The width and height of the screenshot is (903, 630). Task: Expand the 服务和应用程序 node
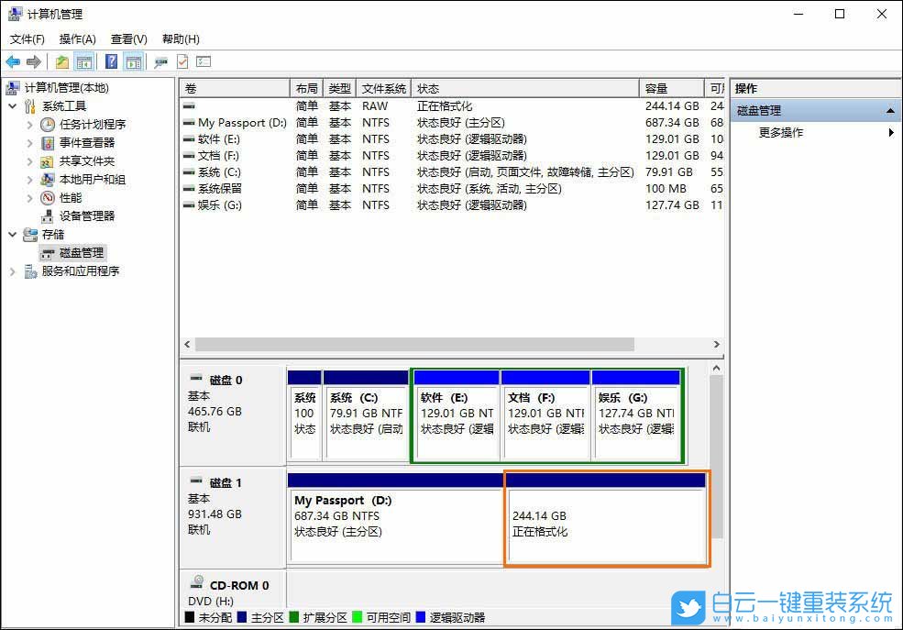(13, 271)
